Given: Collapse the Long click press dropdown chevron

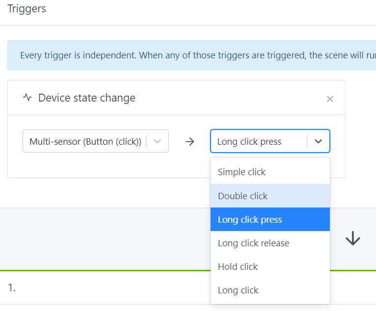Looking at the screenshot, I should click(x=319, y=141).
